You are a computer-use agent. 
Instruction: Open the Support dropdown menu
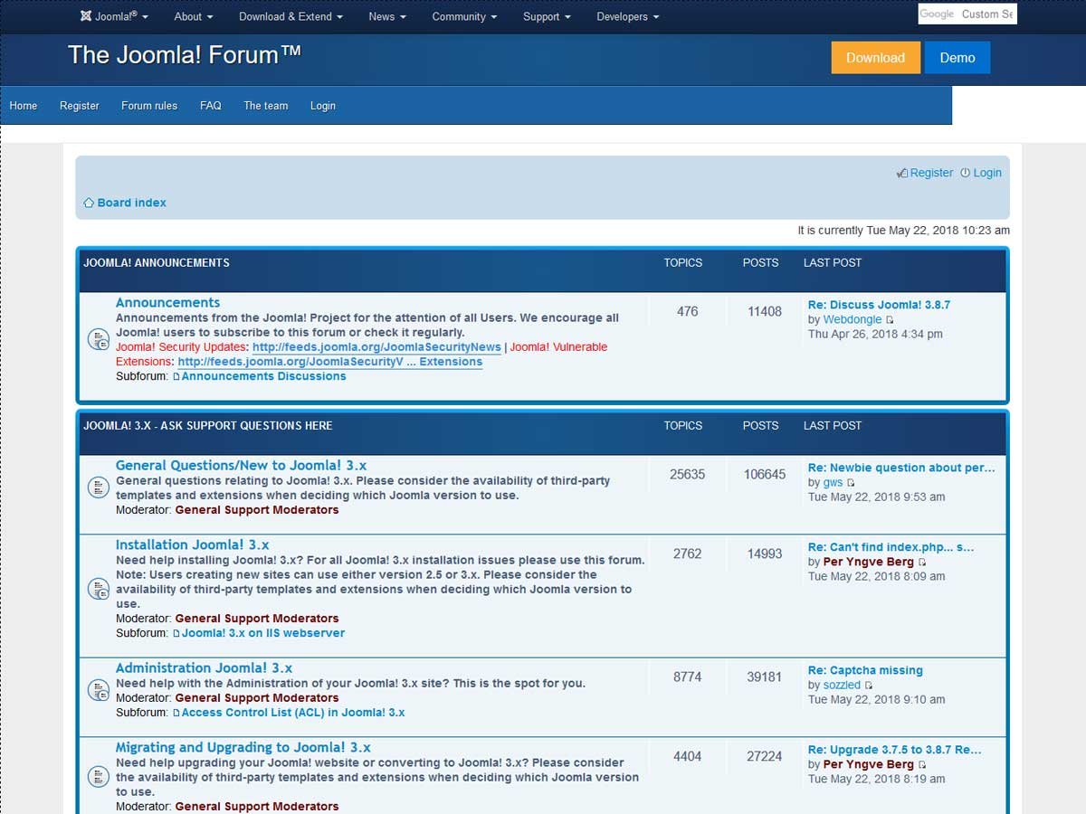547,16
